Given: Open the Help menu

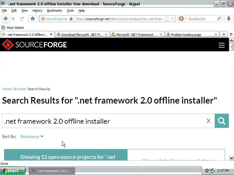Looking at the screenshot, I should [82, 10].
